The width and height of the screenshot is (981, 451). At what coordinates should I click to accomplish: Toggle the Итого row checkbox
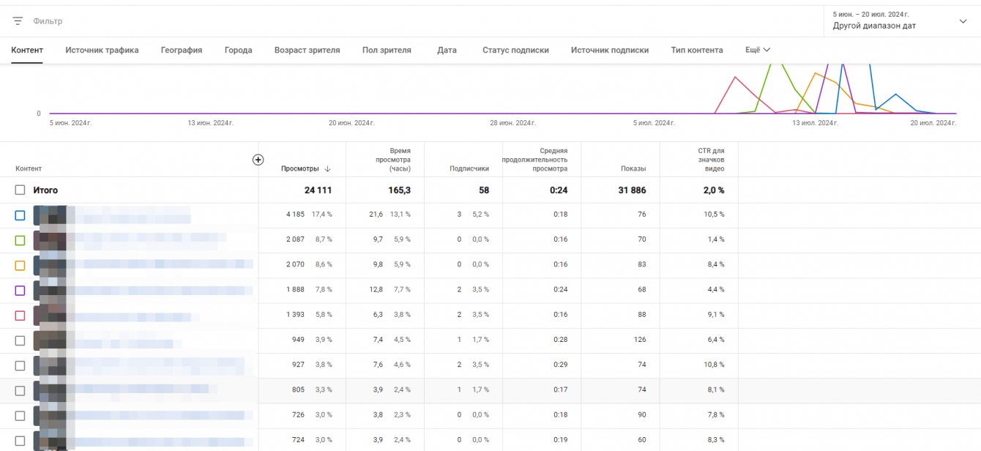coord(20,190)
